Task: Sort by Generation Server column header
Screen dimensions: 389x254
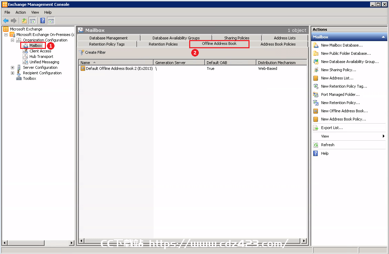Action: [x=179, y=62]
